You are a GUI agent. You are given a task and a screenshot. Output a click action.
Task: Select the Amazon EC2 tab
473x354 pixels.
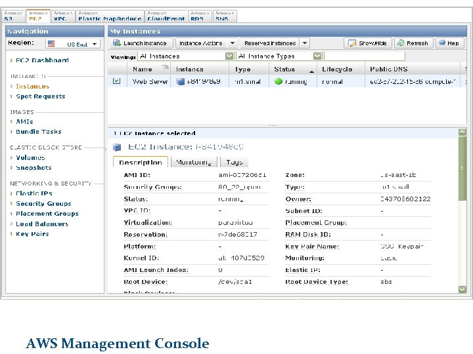tap(38, 16)
